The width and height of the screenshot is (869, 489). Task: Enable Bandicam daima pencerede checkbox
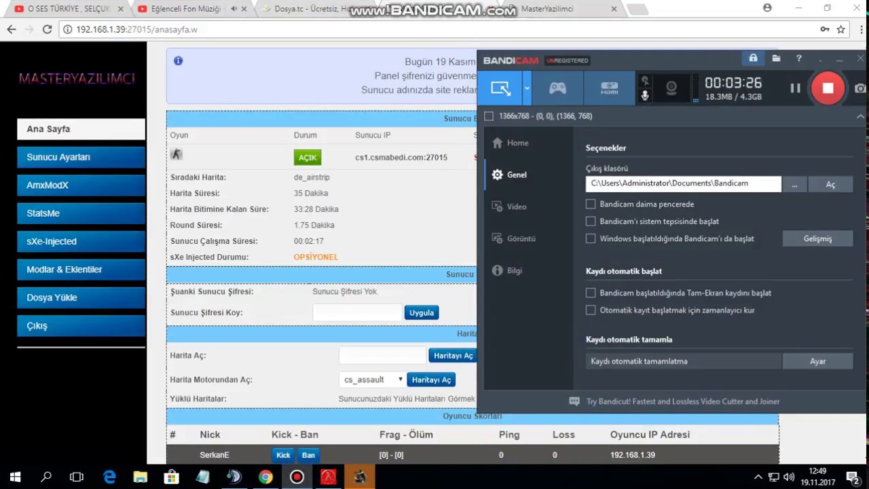pyautogui.click(x=591, y=204)
